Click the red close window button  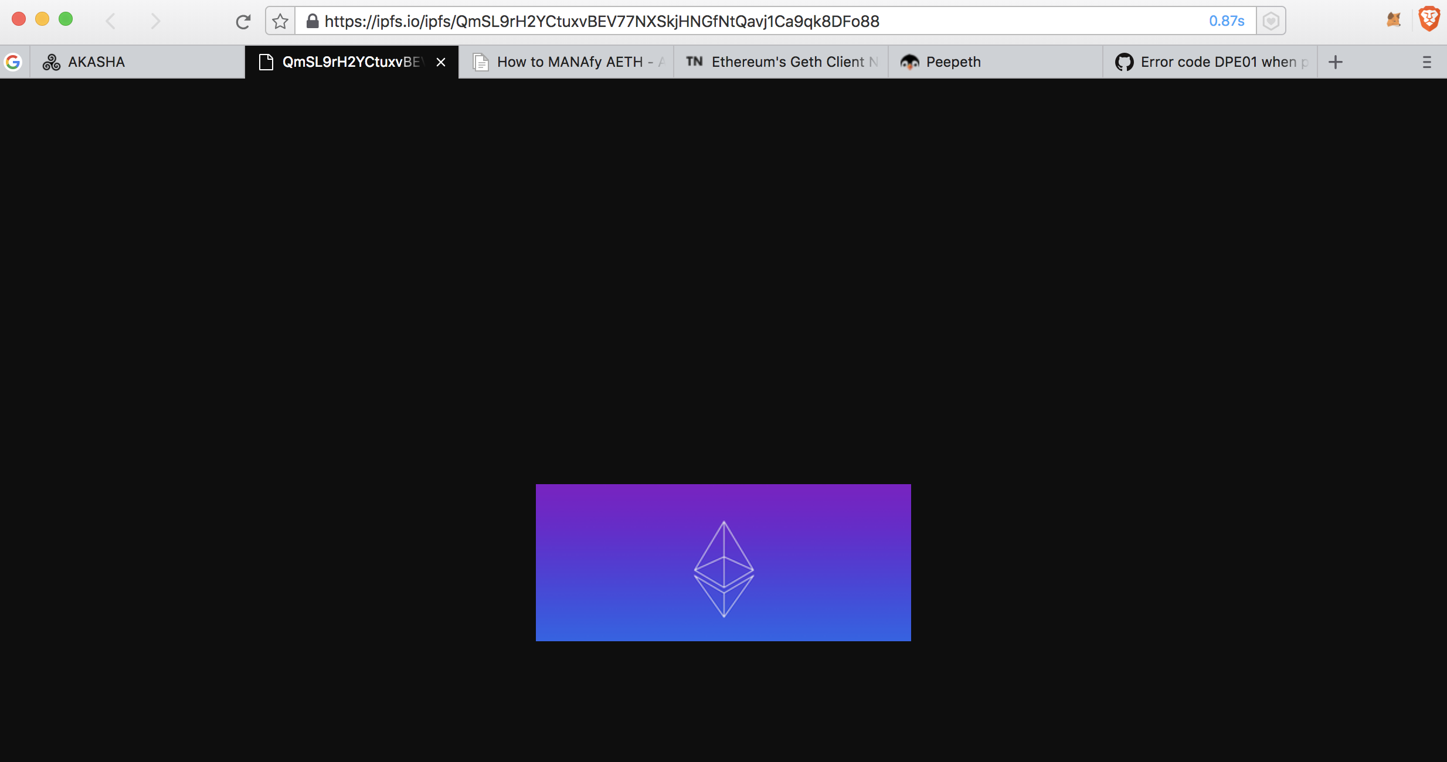pos(19,19)
